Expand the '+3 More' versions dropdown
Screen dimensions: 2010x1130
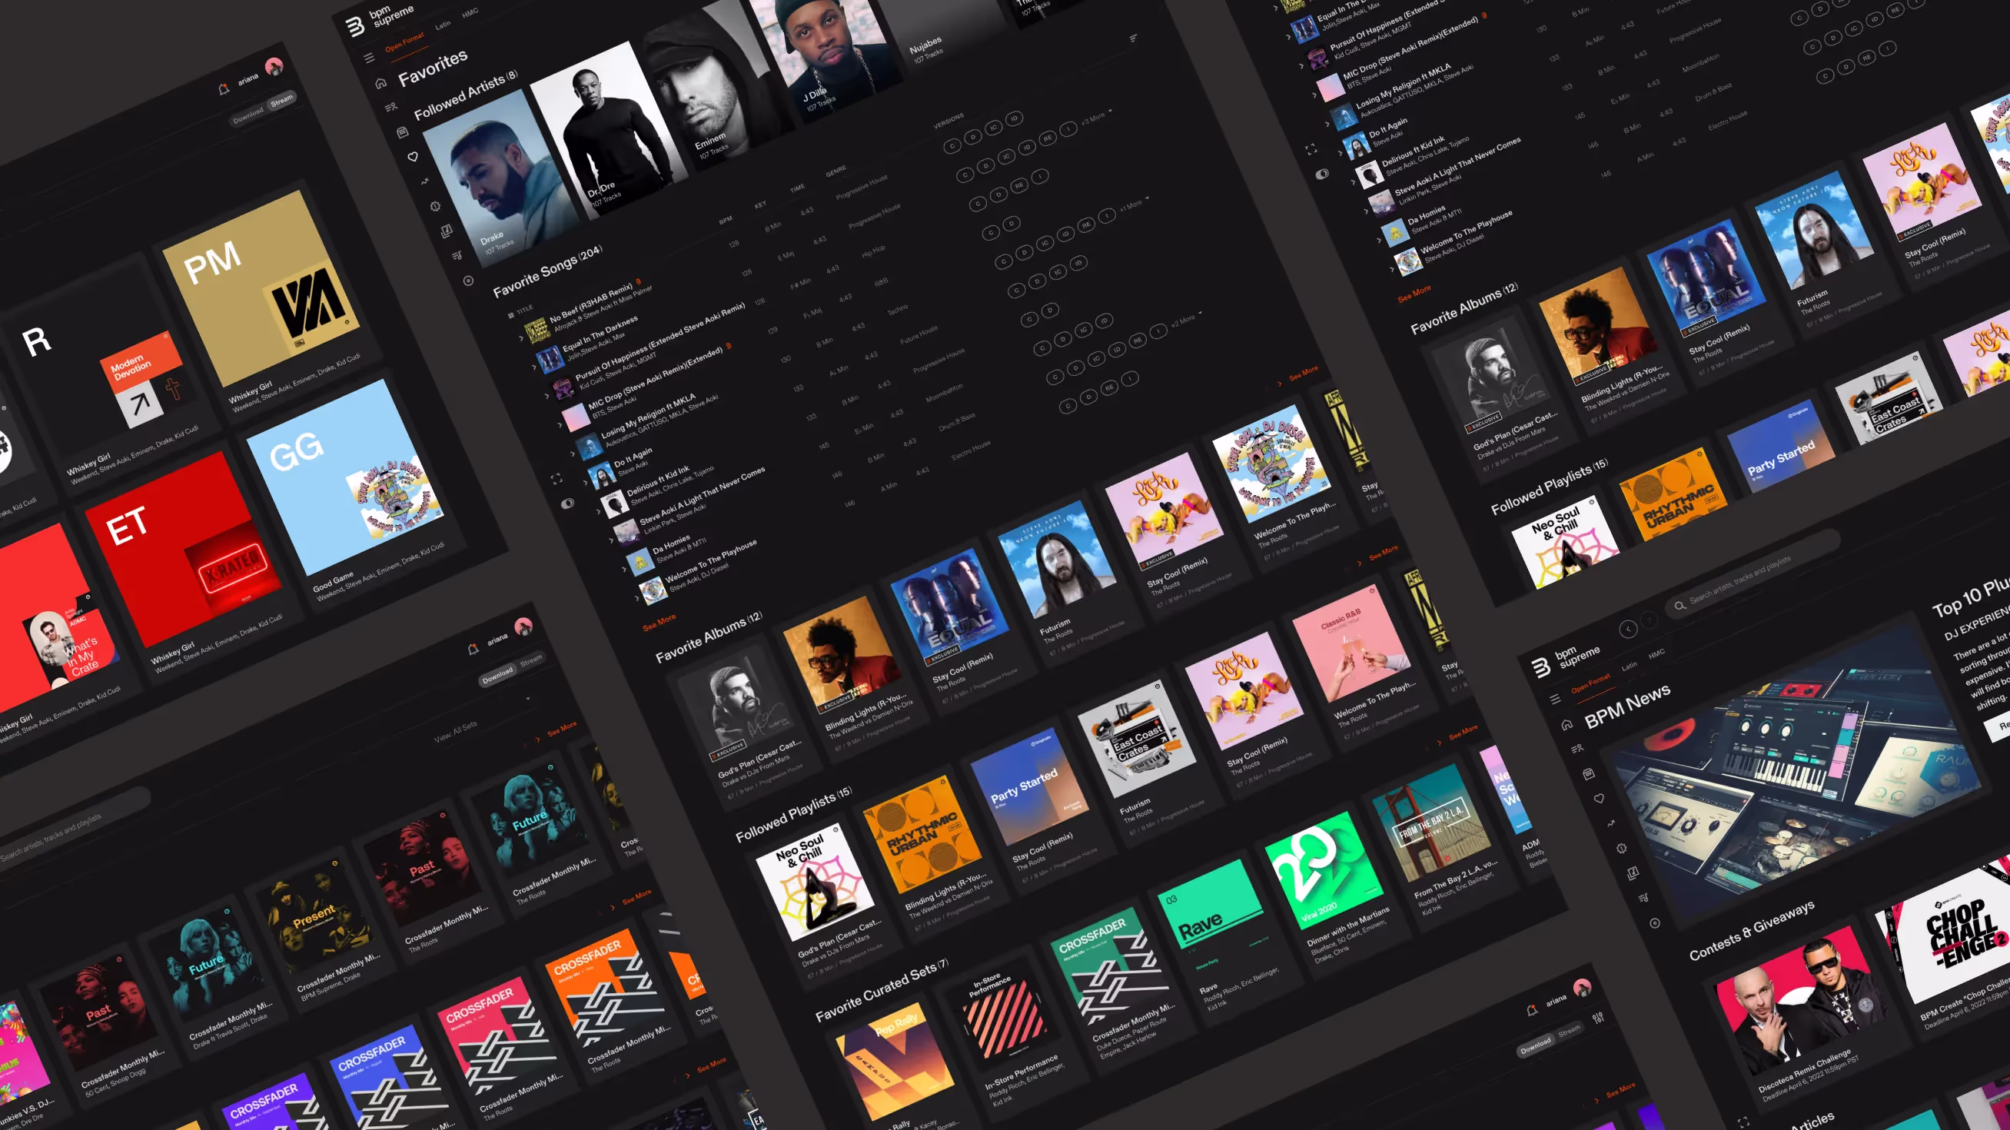click(1095, 118)
